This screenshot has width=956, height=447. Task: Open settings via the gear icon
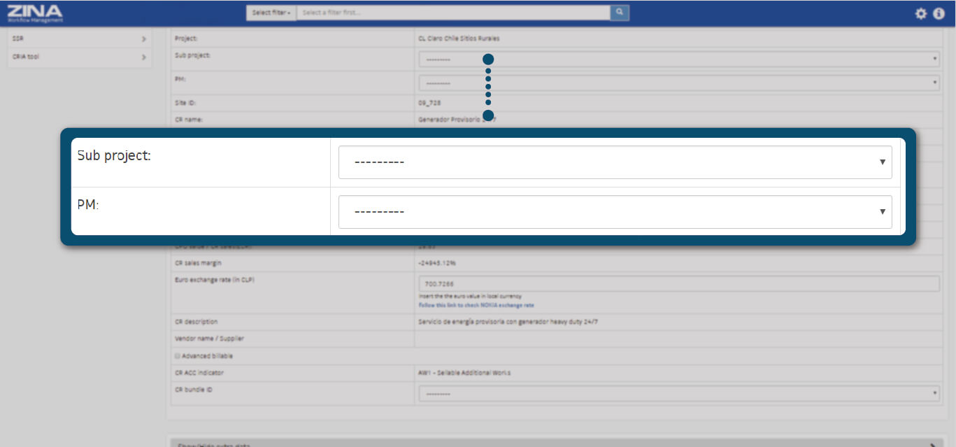920,13
